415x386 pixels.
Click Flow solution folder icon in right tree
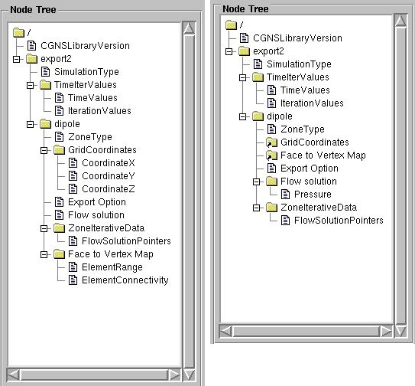(272, 182)
